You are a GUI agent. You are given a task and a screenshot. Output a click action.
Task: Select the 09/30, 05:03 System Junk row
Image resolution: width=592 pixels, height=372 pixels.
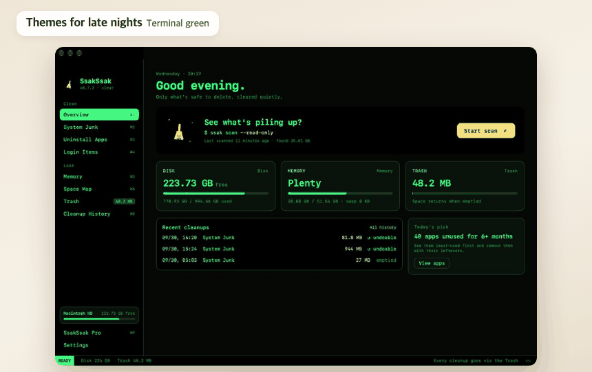click(279, 260)
